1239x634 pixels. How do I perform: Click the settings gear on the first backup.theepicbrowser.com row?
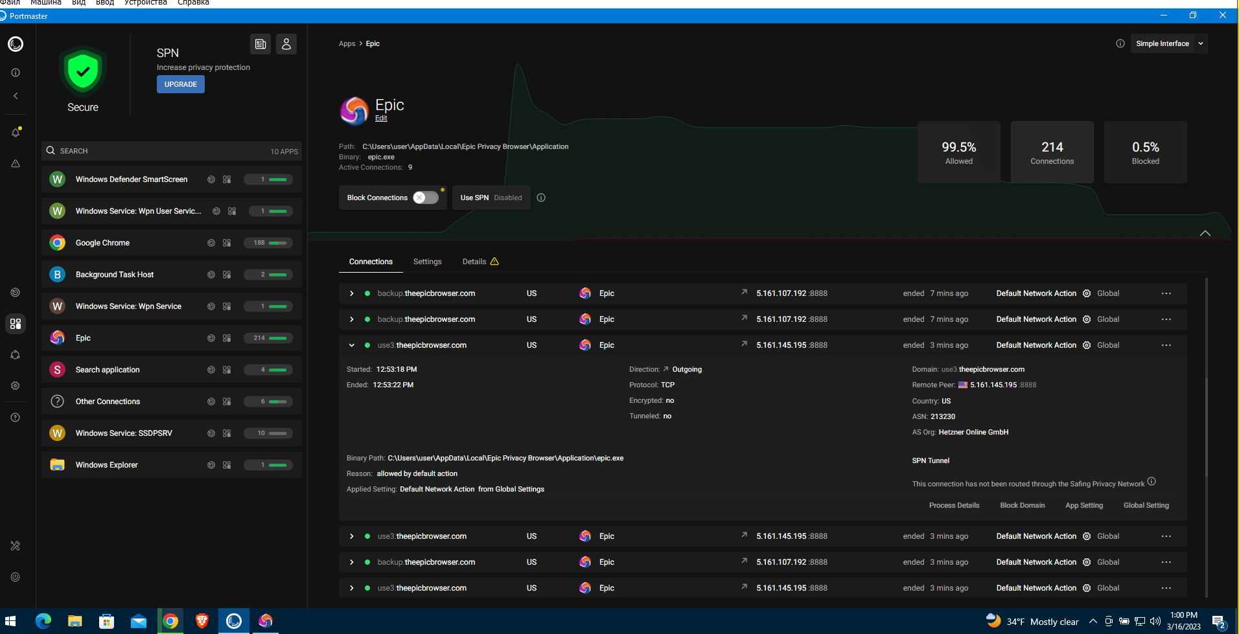[1087, 293]
